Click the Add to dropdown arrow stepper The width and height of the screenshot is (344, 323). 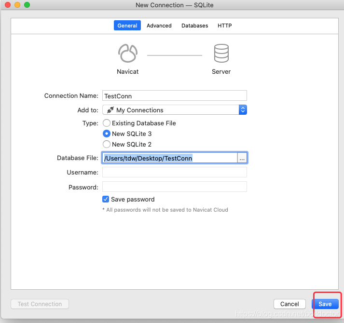click(x=243, y=110)
